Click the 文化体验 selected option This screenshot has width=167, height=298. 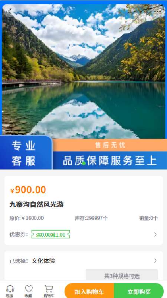click(43, 261)
